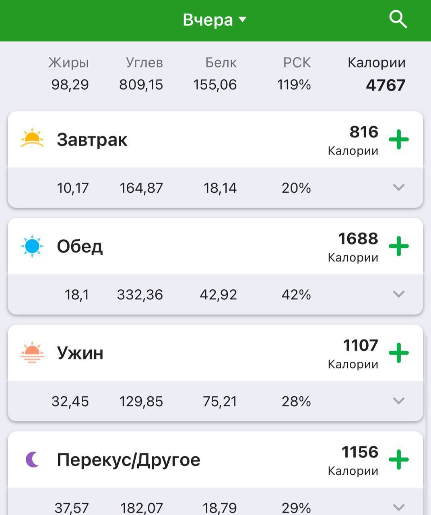Select the РСК 119% column header
Screen dimensions: 431x515
point(297,63)
